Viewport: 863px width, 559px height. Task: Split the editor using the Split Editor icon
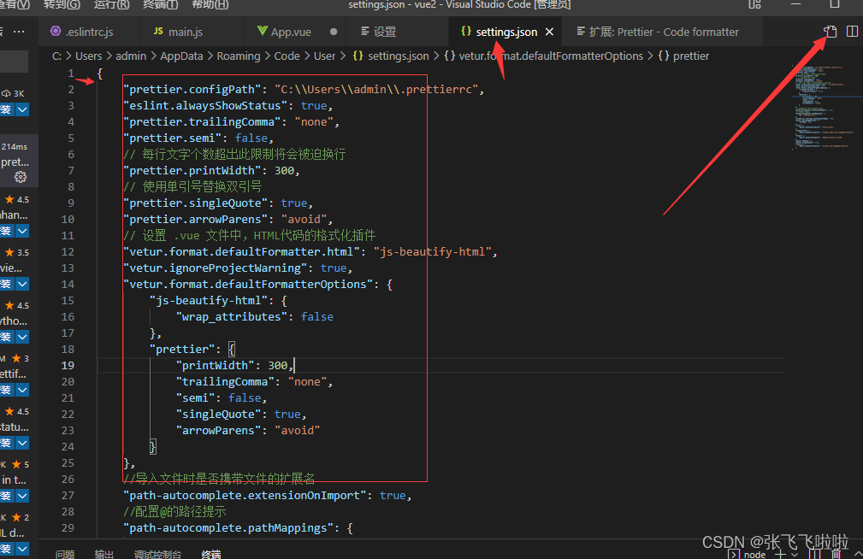click(851, 31)
